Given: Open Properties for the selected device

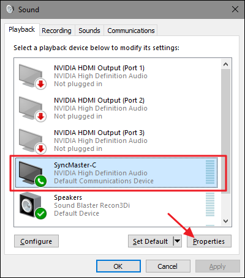Looking at the screenshot, I should pyautogui.click(x=209, y=241).
